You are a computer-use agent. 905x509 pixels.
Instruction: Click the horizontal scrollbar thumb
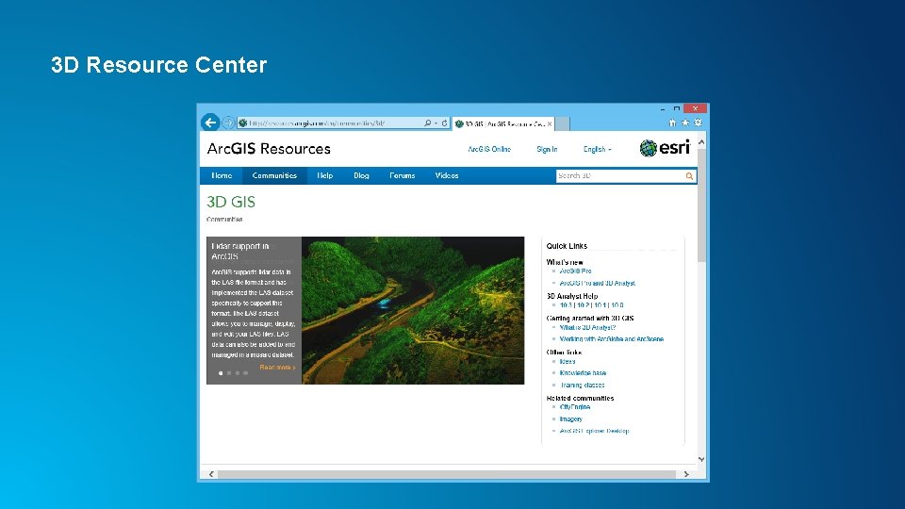[447, 474]
